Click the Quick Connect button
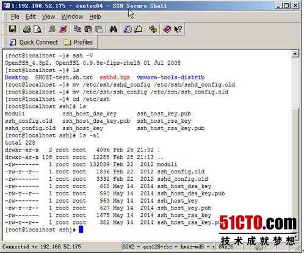 pyautogui.click(x=34, y=42)
